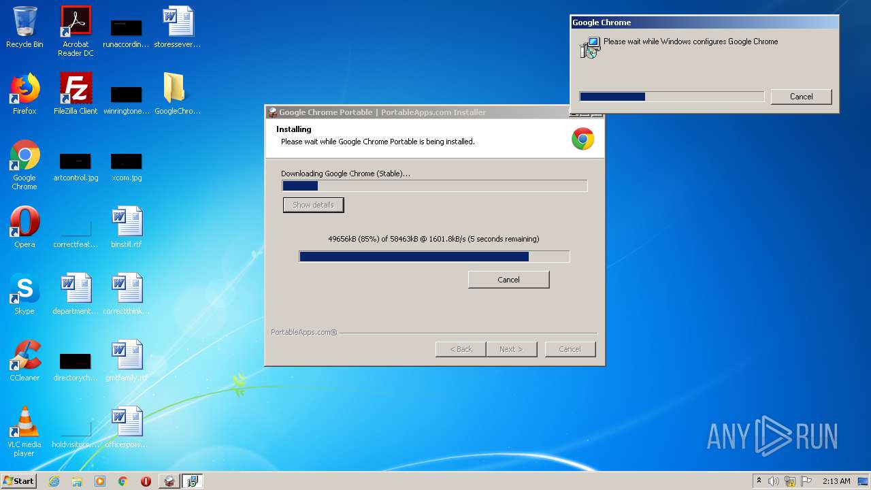871x490 pixels.
Task: Cancel the Google Chrome configuration dialog
Action: point(801,97)
